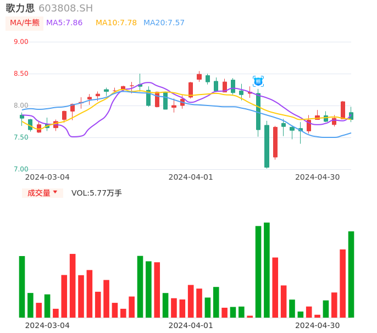
Task: Open the 成交量 indicator dropdown arrow
Action: coord(55,192)
